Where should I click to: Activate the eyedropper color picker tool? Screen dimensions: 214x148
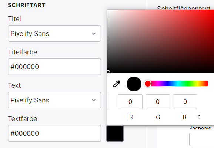[x=117, y=84]
